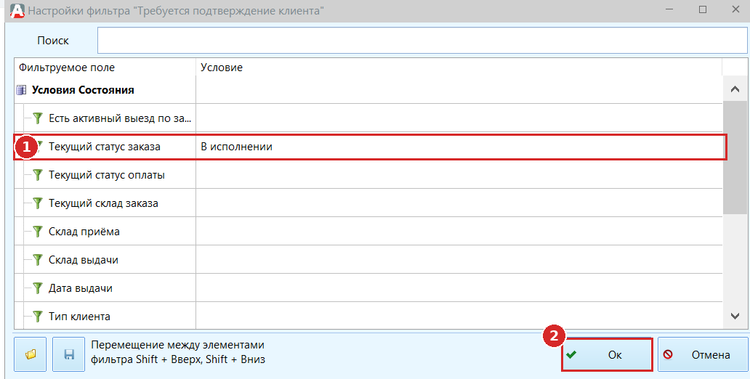Select the Текущий статус заказа row
Image resolution: width=750 pixels, height=379 pixels.
point(370,147)
